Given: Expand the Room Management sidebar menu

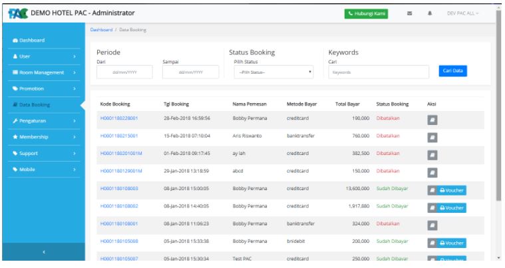Looking at the screenshot, I should (44, 72).
